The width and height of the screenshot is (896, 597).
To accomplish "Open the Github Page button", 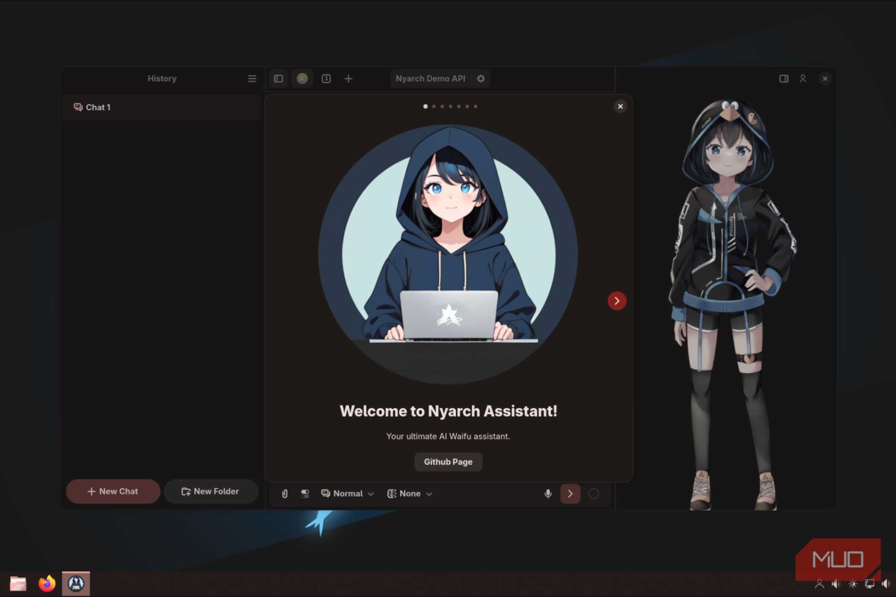I will [x=448, y=462].
